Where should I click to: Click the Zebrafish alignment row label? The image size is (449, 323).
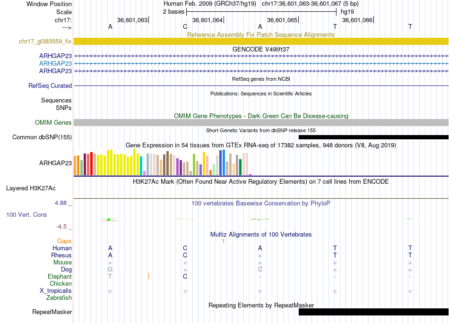click(59, 298)
